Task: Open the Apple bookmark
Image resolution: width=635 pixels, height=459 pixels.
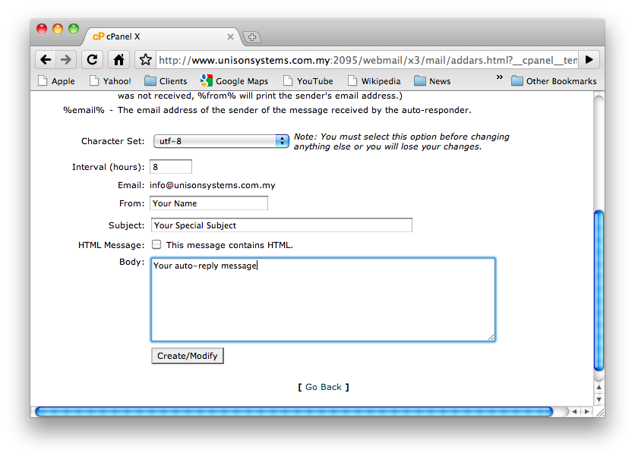Action: pyautogui.click(x=56, y=80)
